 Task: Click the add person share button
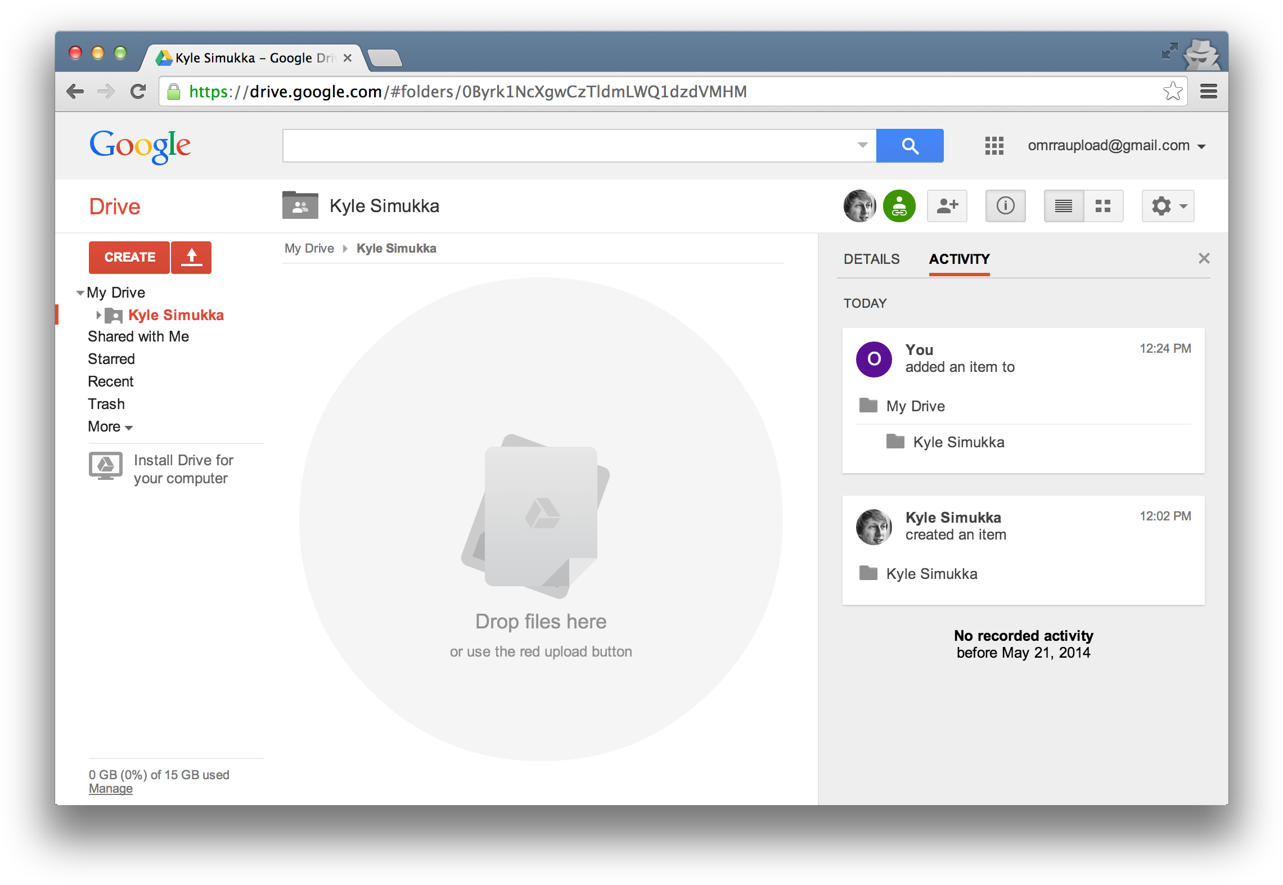[947, 206]
